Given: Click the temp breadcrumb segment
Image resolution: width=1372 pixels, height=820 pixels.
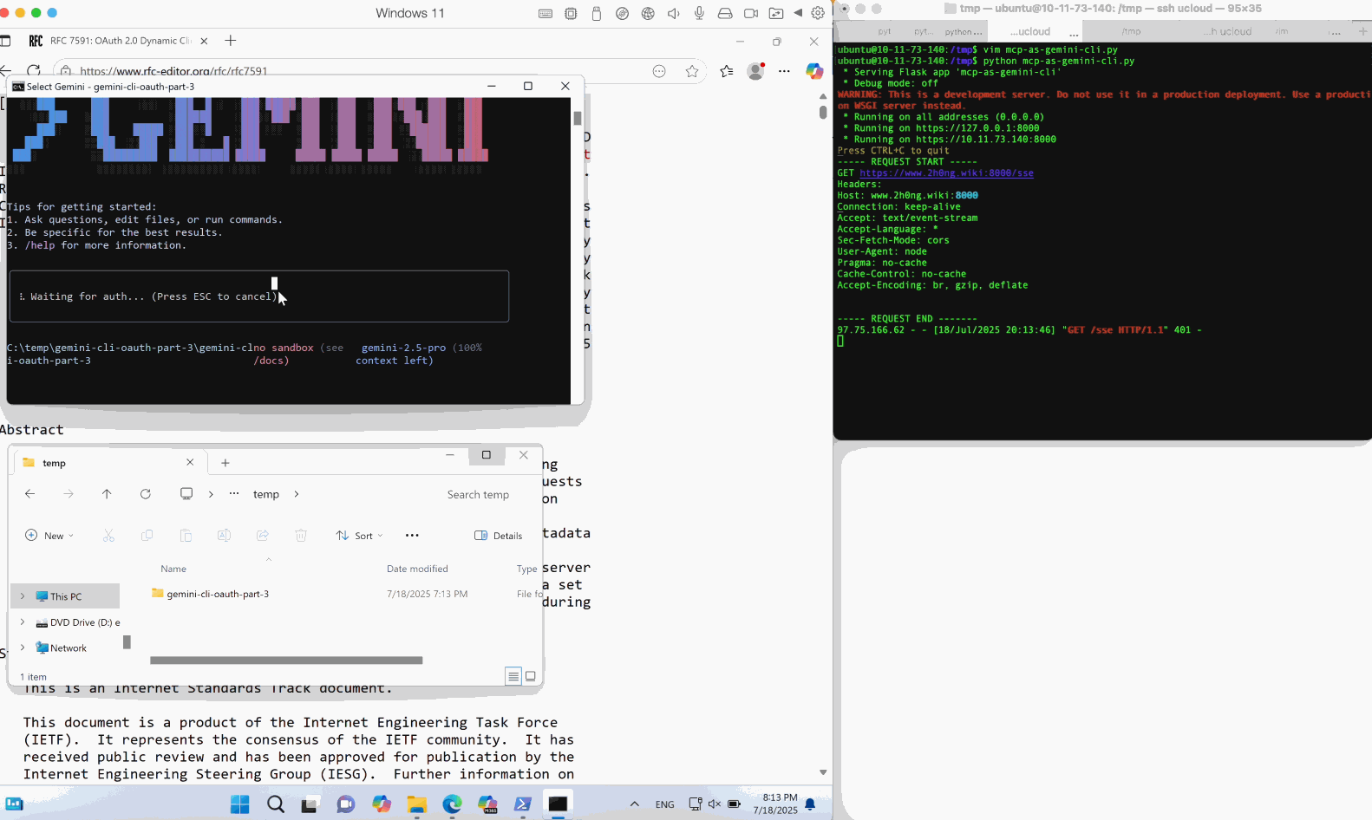Looking at the screenshot, I should [266, 494].
